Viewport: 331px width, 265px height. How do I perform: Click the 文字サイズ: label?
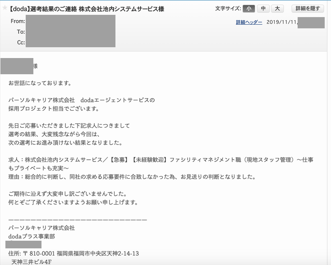[228, 9]
